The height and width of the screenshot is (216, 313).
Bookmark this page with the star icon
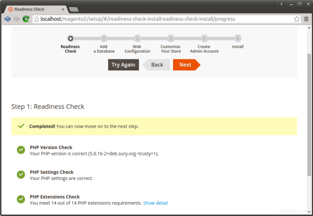pos(297,19)
